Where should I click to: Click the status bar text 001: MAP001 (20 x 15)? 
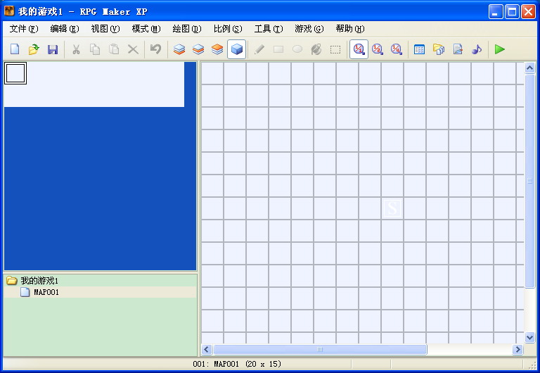[237, 364]
